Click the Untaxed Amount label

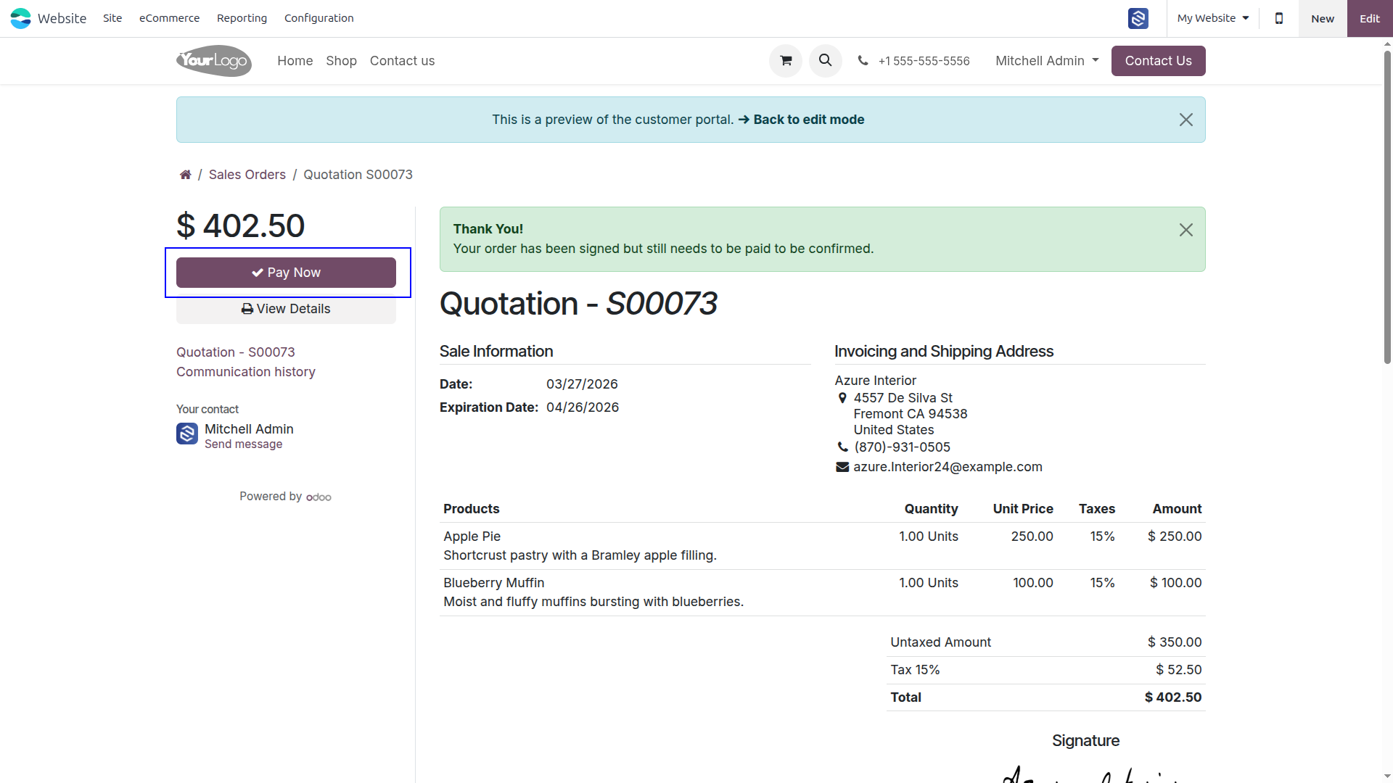pos(940,642)
